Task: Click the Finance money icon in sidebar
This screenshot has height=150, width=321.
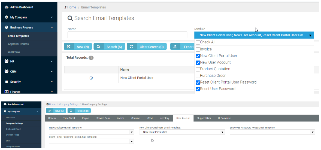Action: pos(7,92)
